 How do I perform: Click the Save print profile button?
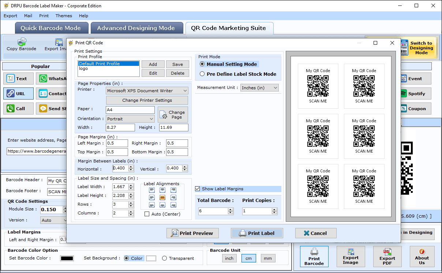point(177,64)
